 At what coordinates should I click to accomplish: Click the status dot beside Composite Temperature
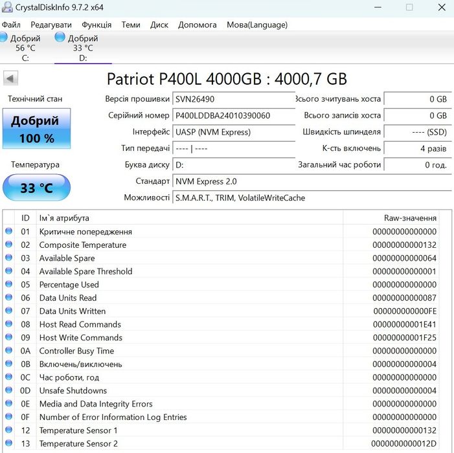pyautogui.click(x=9, y=245)
